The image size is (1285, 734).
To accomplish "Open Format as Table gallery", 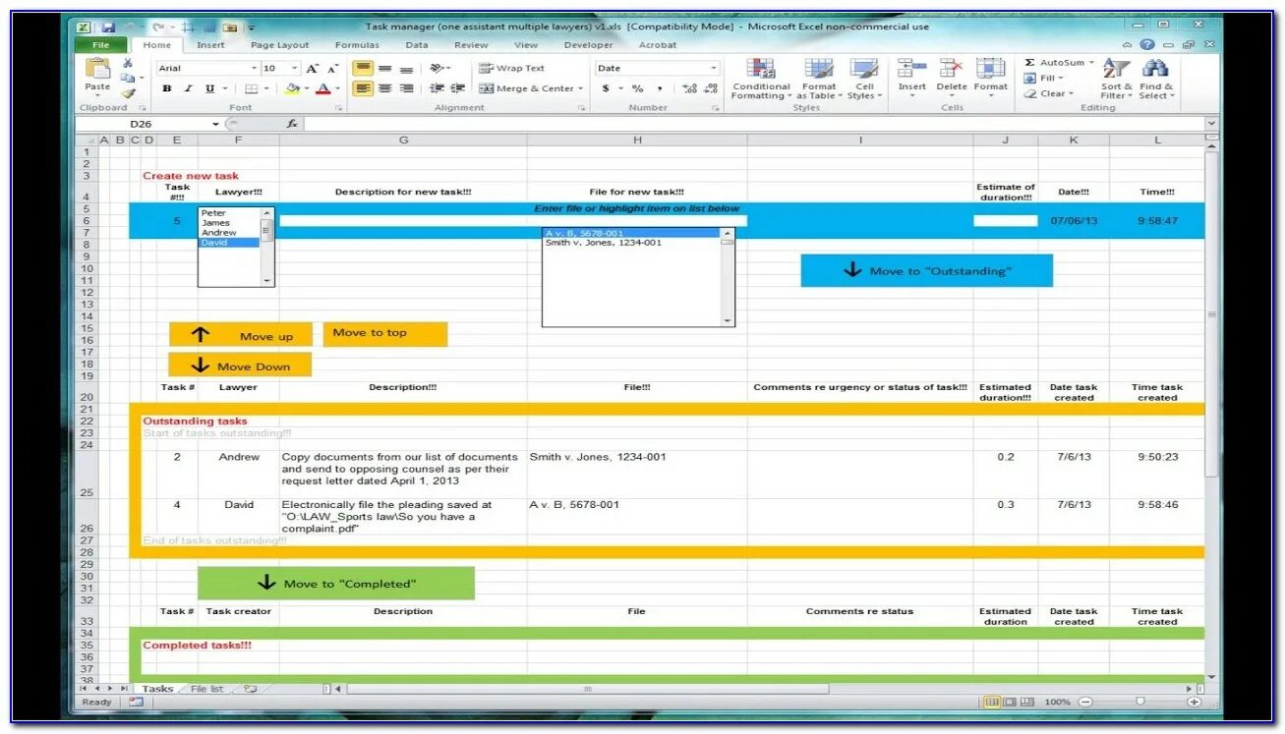I will (818, 79).
